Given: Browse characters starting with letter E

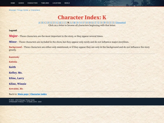Looking at the screenshot, I should pos(51,22).
